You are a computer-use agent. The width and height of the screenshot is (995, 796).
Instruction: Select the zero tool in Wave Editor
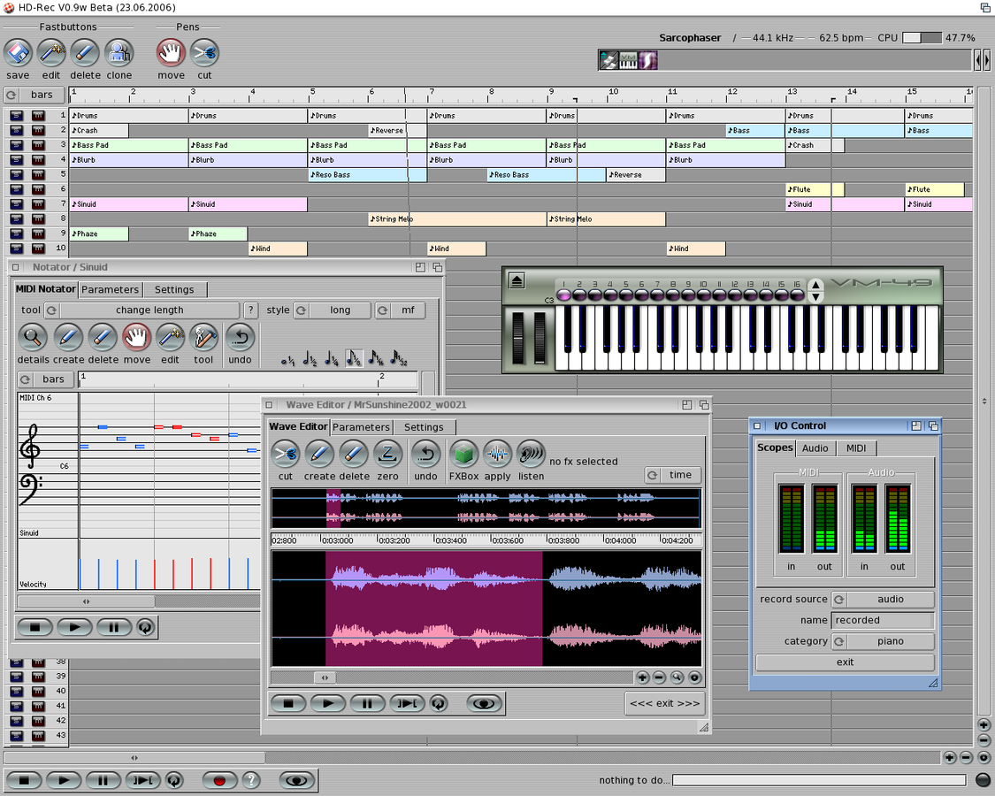point(387,455)
